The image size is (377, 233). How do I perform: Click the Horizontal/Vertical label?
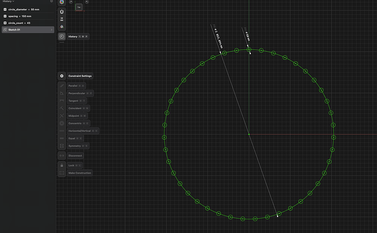80,131
